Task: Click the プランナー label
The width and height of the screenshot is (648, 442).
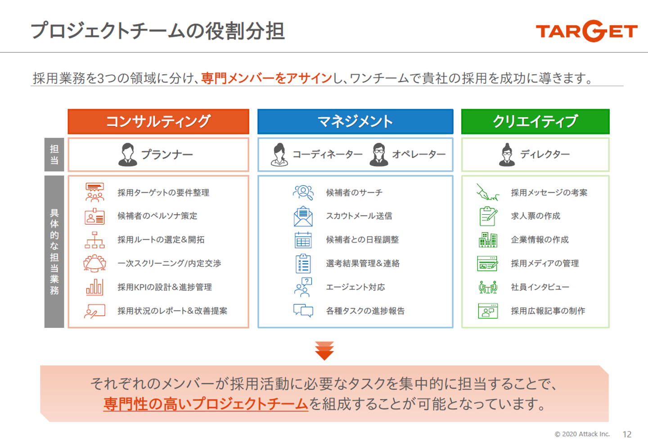Action: pyautogui.click(x=167, y=155)
